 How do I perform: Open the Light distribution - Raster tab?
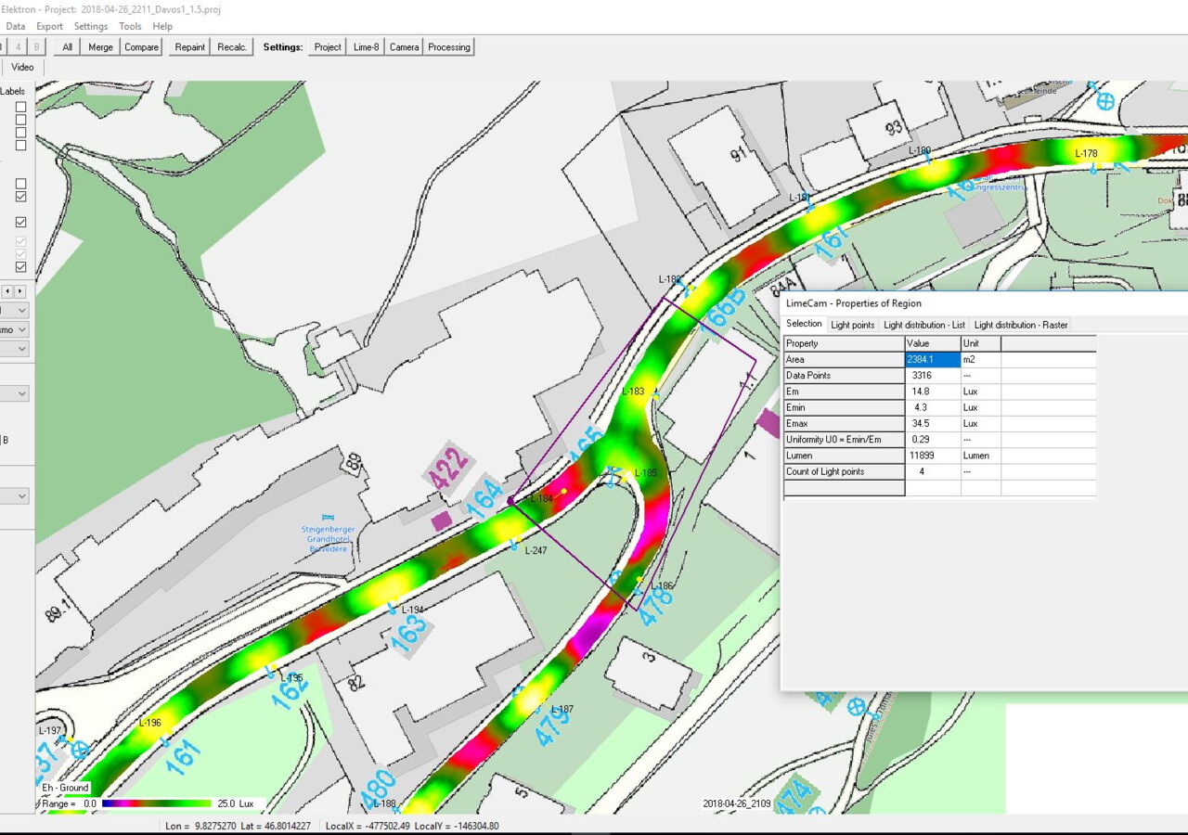[x=1021, y=325]
